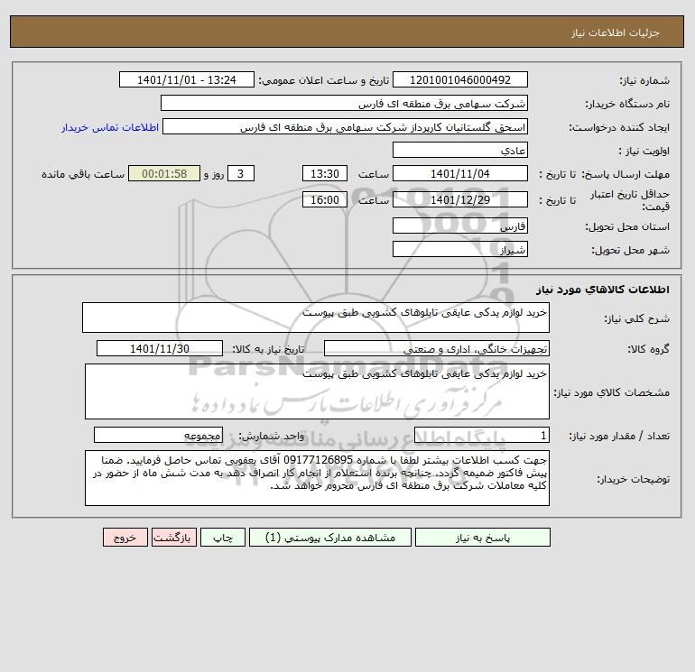Click the priority field عادی
Screen dimensions: 695x672
coord(460,150)
